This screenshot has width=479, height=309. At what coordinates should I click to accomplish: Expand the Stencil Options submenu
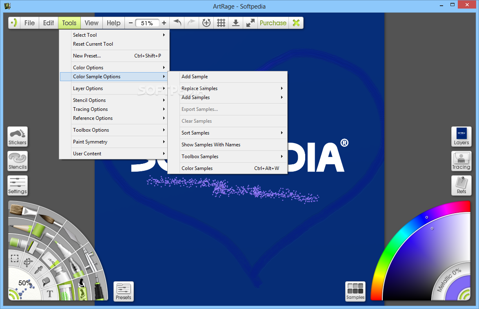(x=115, y=100)
